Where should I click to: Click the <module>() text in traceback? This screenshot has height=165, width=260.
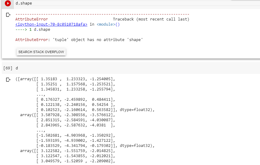[x=108, y=24]
